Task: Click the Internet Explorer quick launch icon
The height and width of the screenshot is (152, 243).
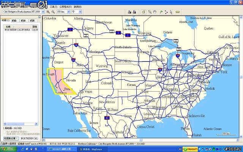Action: [23, 149]
